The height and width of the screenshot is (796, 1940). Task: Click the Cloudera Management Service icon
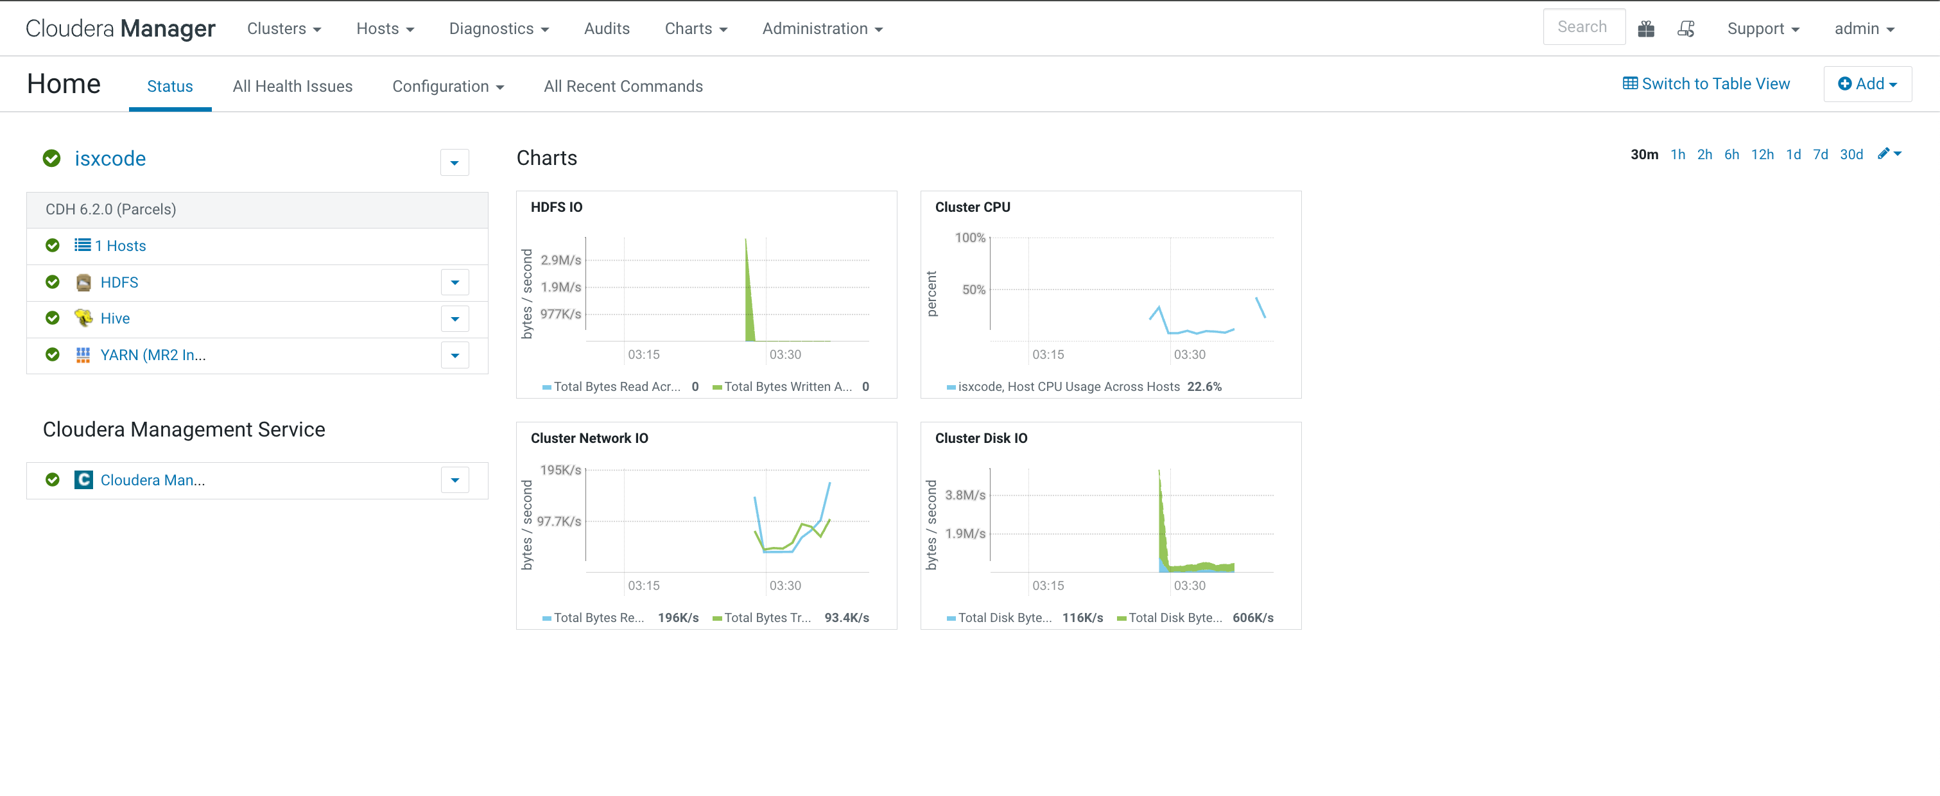tap(83, 480)
